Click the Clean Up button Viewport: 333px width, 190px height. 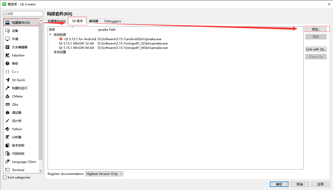click(316, 57)
